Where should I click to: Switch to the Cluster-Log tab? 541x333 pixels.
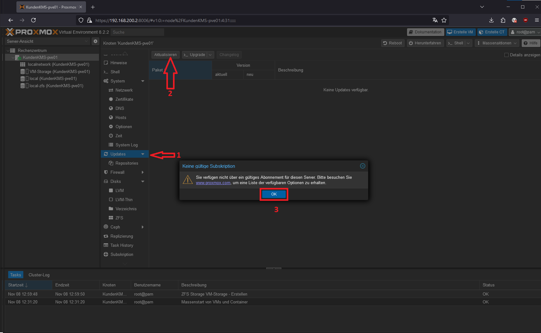(x=39, y=275)
